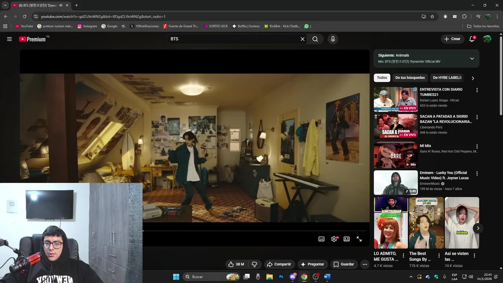503x283 pixels.
Task: Reload the page in browser toolbar
Action: [24, 17]
